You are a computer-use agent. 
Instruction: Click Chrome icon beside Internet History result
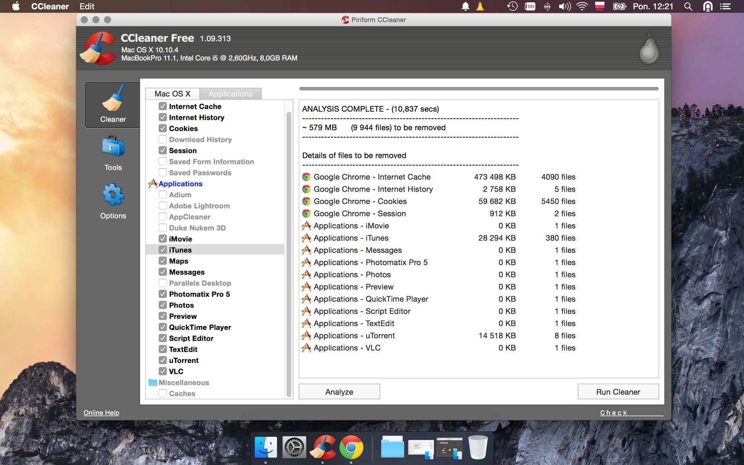(306, 189)
